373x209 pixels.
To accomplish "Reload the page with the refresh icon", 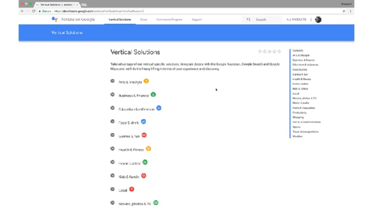I will tap(34, 11).
